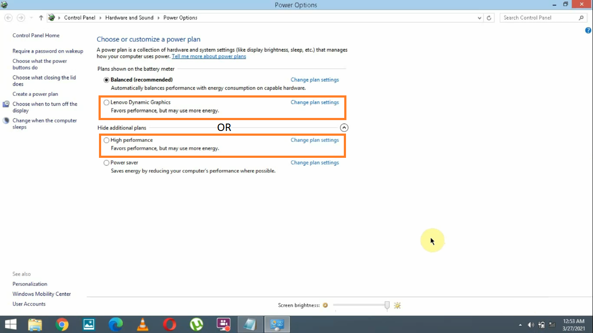Select the Balanced recommended power plan
The image size is (593, 333).
pyautogui.click(x=106, y=80)
